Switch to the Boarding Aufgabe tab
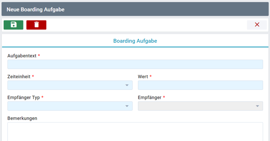The width and height of the screenshot is (270, 141). point(135,41)
